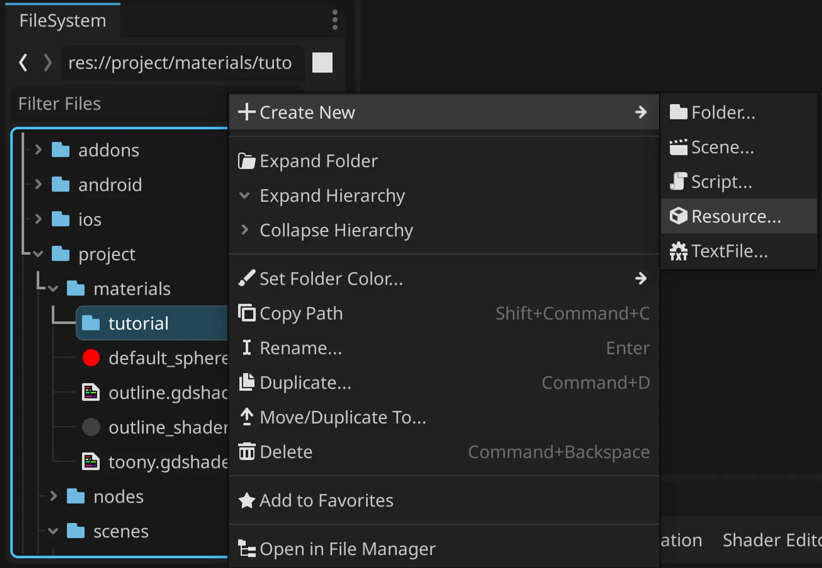Select the outline.gdshader file icon
822x568 pixels.
point(91,392)
